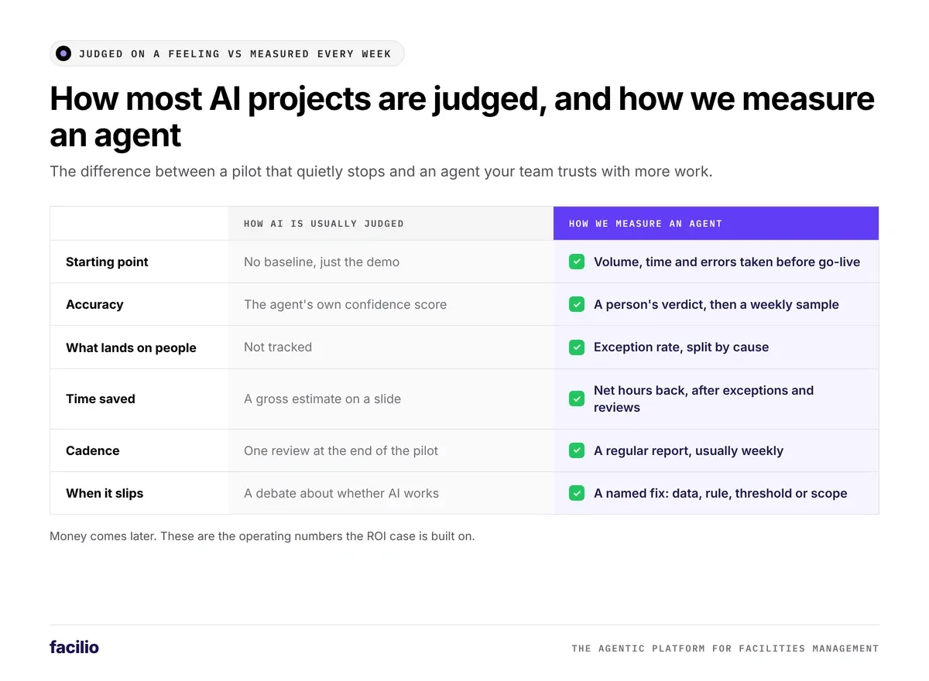
Task: Click the green check beside 'A regular report, usually weekly'
Action: point(577,450)
